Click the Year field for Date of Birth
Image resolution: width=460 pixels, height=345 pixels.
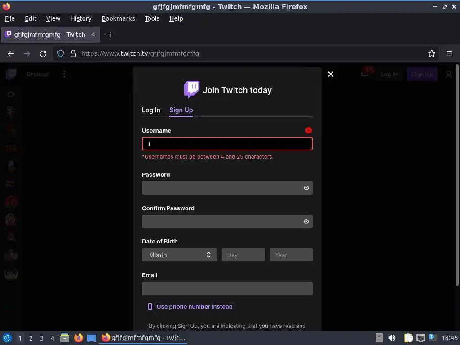tap(291, 255)
